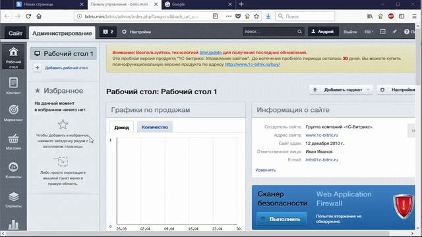
Task: Open reader view icon in address bar
Action: (x=215, y=16)
